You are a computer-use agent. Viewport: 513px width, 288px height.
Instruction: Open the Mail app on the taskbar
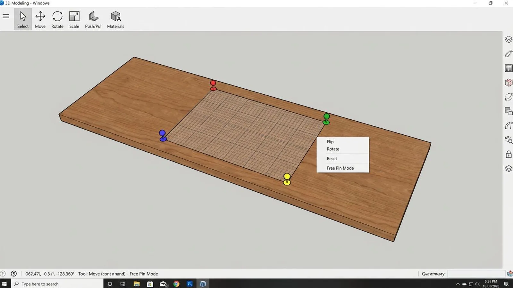(x=164, y=284)
